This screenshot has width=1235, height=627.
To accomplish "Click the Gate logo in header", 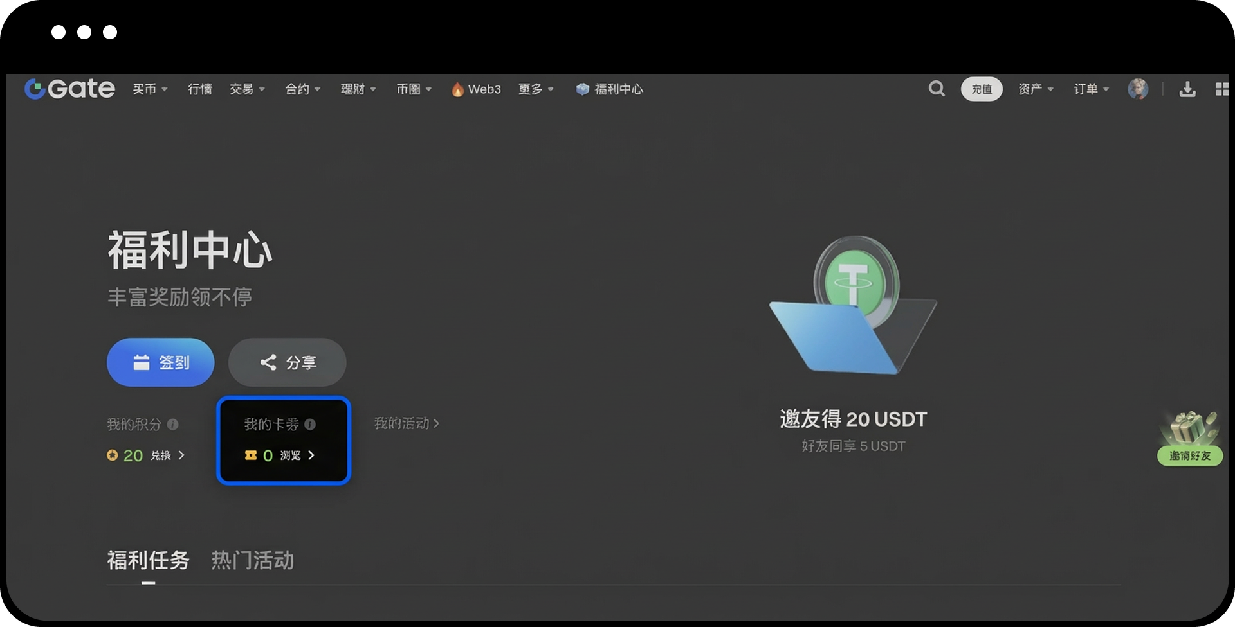I will pos(69,89).
